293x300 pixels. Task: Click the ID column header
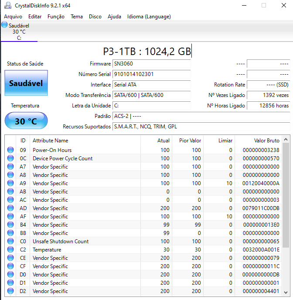pyautogui.click(x=23, y=141)
